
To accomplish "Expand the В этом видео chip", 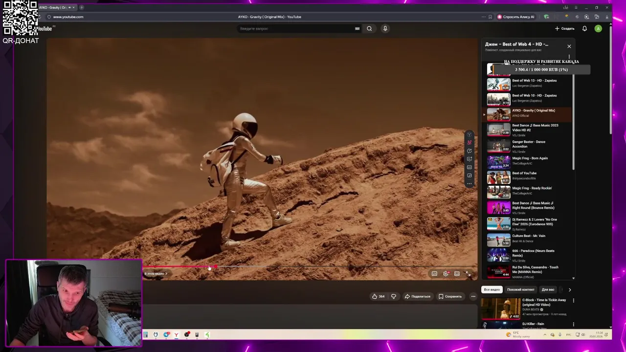I will tap(156, 274).
